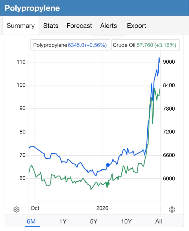This screenshot has width=189, height=231.
Task: Select the Summary tab
Action: (x=20, y=26)
